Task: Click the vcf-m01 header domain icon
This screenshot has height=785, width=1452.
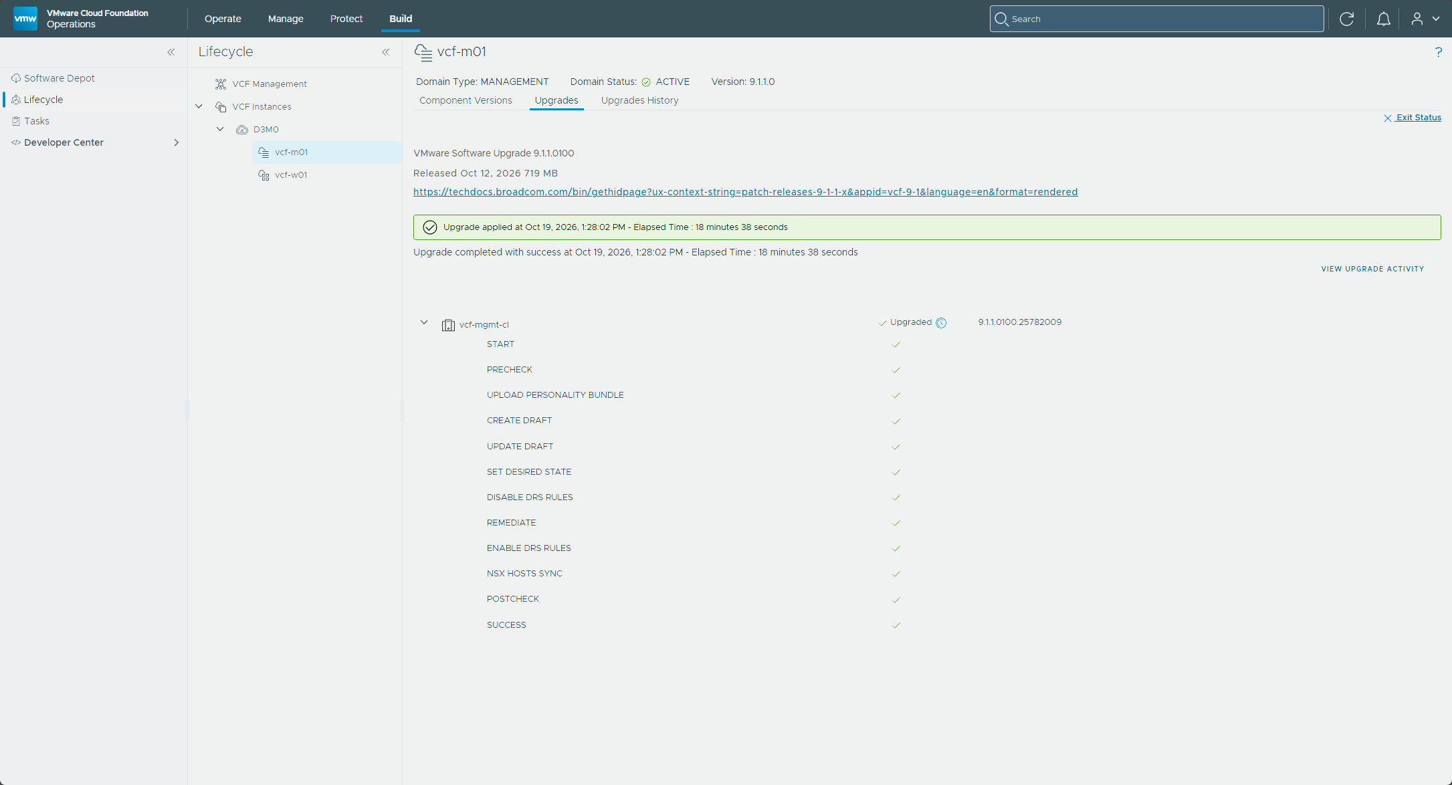Action: [423, 52]
